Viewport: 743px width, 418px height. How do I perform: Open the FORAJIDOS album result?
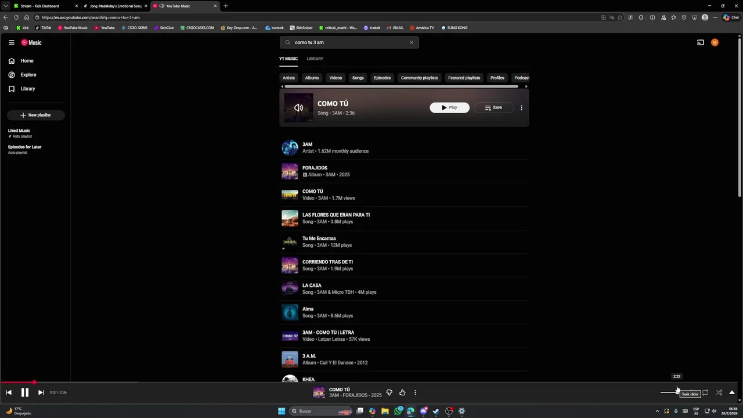[404, 171]
